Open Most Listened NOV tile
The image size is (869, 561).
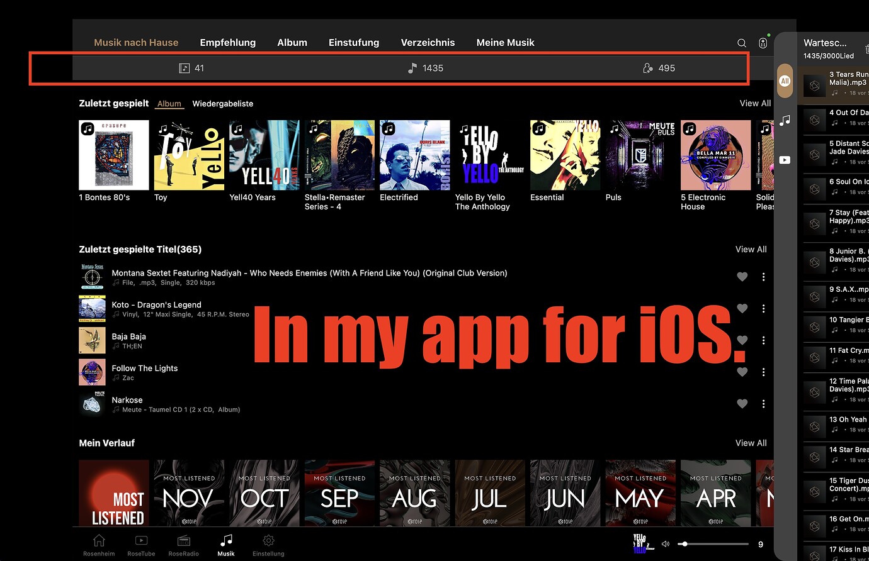tap(189, 493)
